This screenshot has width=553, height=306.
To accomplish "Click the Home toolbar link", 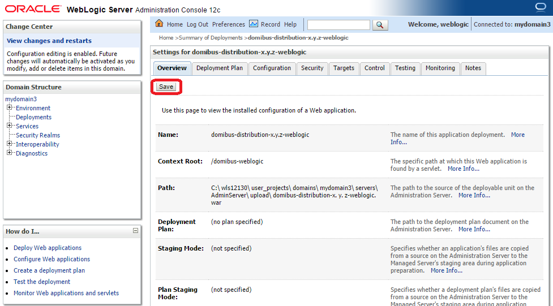I will click(174, 24).
